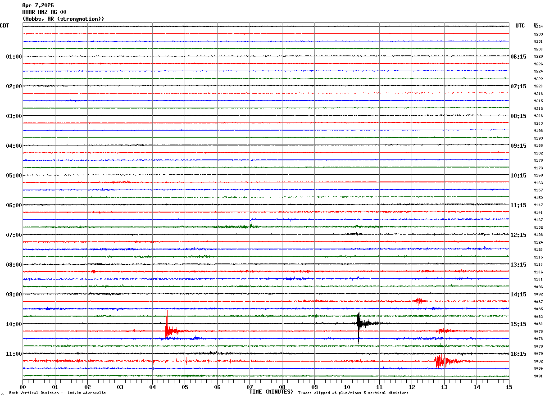
Task: Click DC offset value 9080
Action: tap(538, 324)
